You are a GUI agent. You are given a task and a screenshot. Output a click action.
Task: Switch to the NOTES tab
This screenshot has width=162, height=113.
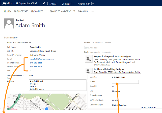point(108,42)
